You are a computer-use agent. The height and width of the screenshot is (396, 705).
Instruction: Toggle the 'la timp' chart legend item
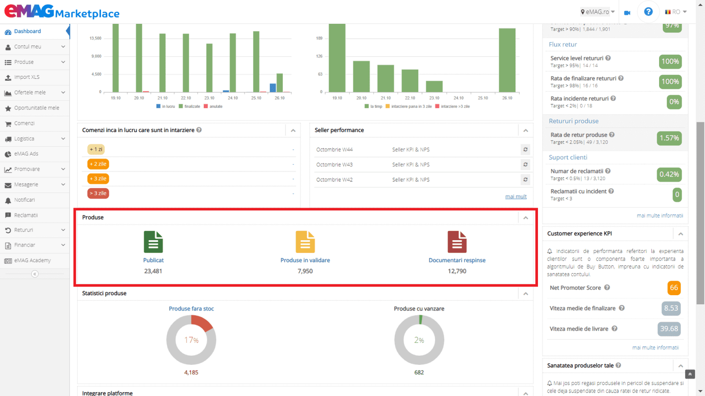coord(373,106)
